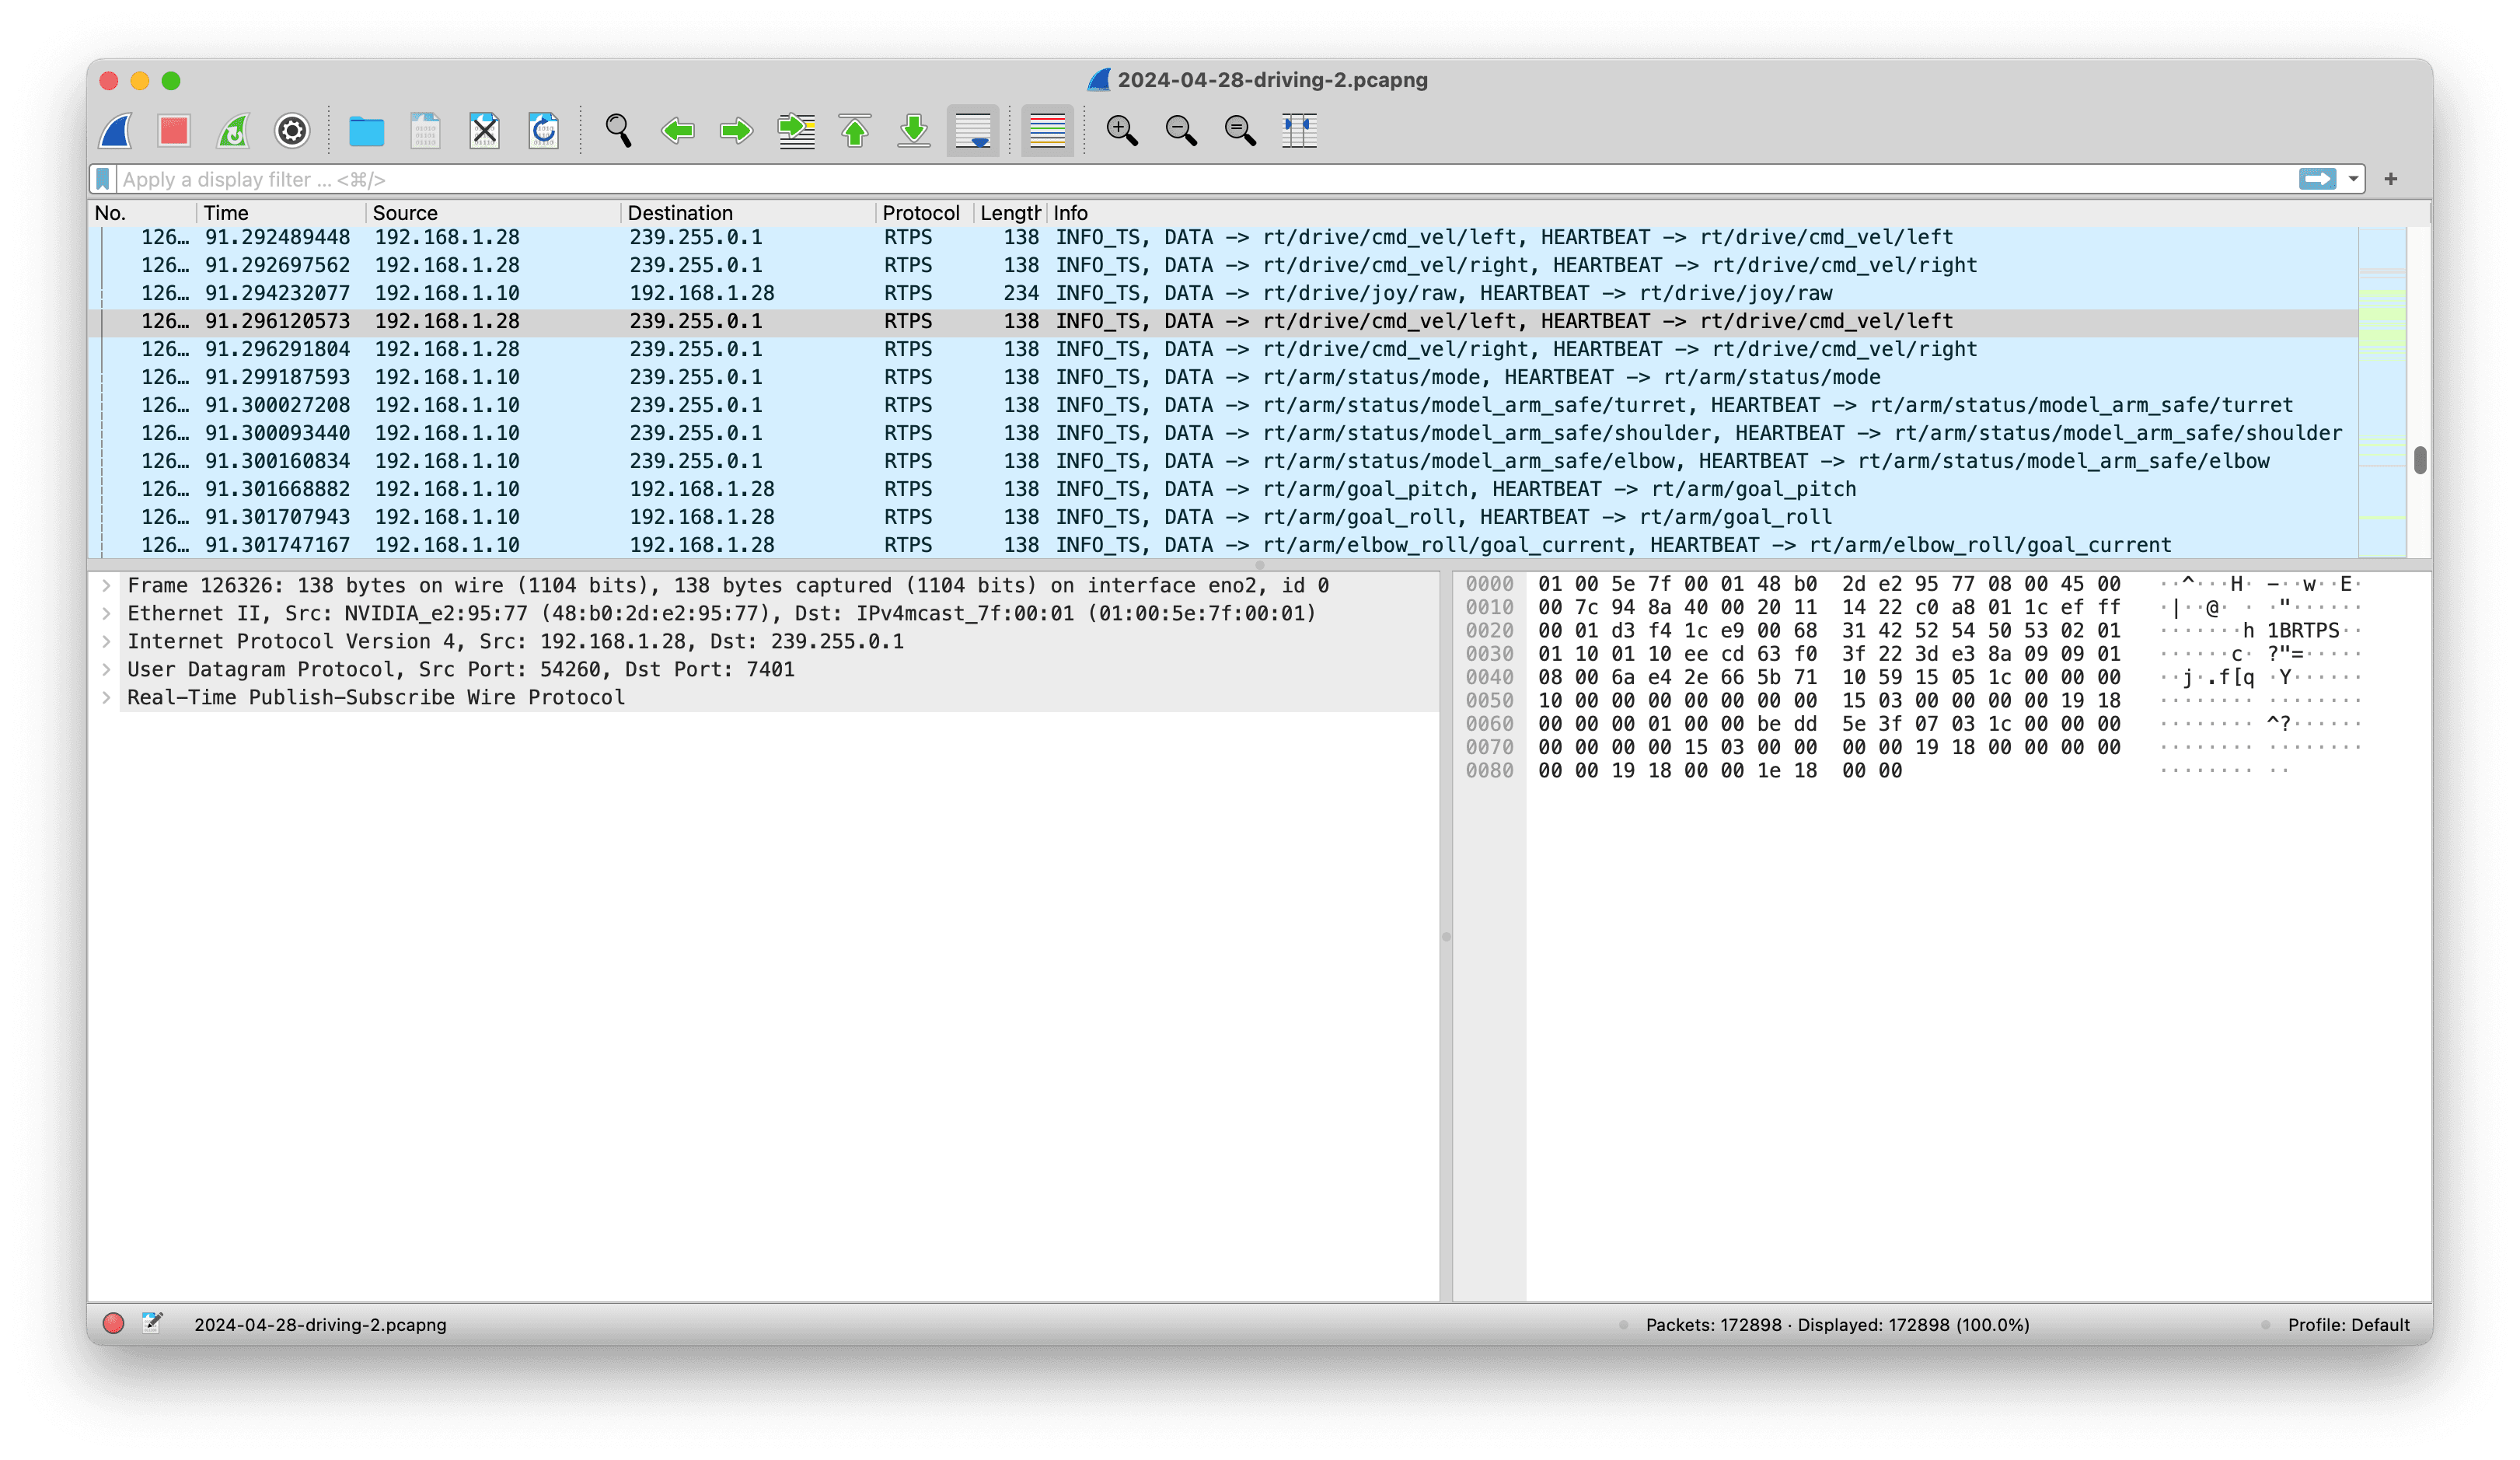Expand the User Datagram Protocol section

tap(106, 669)
